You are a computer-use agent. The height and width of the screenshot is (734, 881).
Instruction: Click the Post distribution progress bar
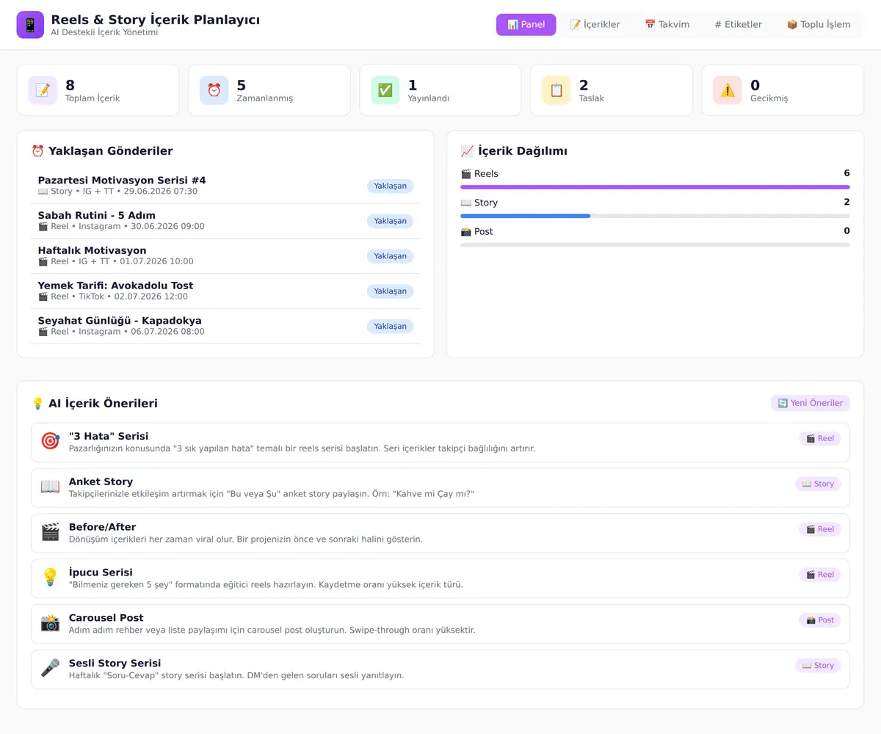click(655, 244)
